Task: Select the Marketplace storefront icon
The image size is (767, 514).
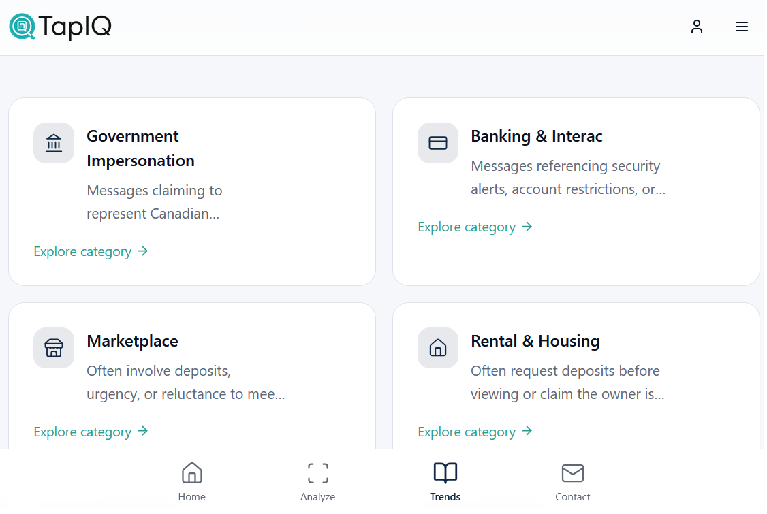Action: point(54,348)
